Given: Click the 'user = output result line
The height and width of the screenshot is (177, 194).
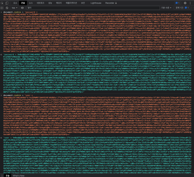Looking at the screenshot, I should (x=97, y=155).
